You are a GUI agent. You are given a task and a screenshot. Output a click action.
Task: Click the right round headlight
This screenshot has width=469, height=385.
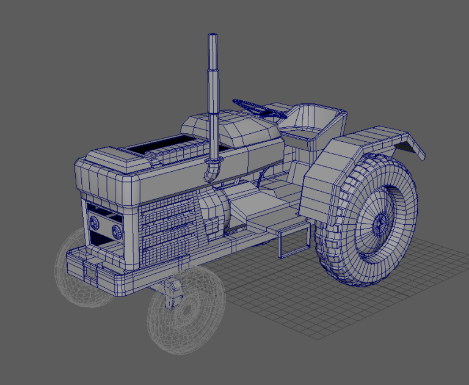pyautogui.click(x=115, y=231)
